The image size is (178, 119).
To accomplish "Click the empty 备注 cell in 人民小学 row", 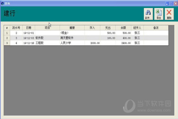I will point(156,43).
